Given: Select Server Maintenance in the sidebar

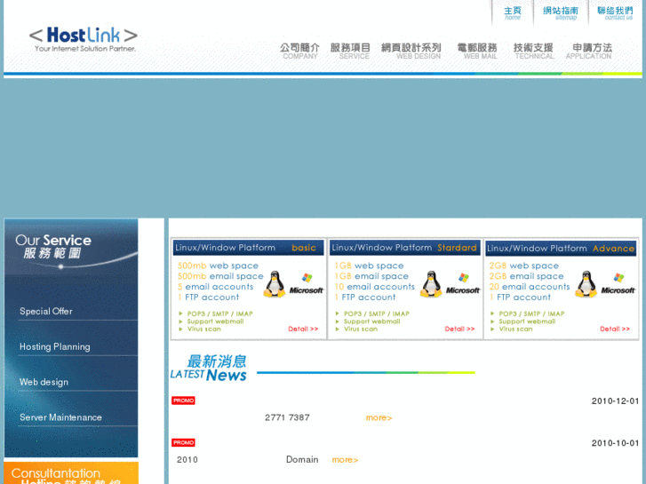Looking at the screenshot, I should point(60,417).
